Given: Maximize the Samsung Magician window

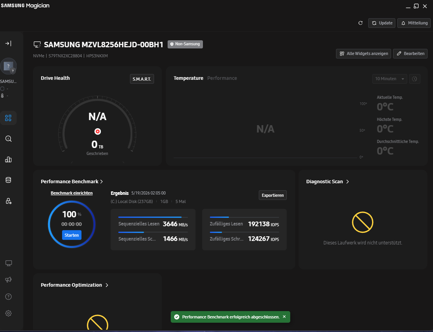Looking at the screenshot, I should coord(416,6).
